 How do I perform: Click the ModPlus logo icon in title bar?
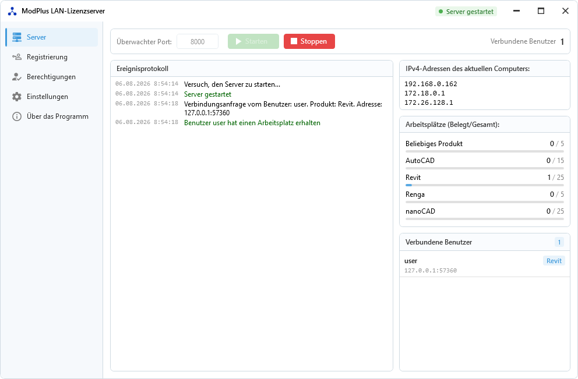tap(12, 11)
